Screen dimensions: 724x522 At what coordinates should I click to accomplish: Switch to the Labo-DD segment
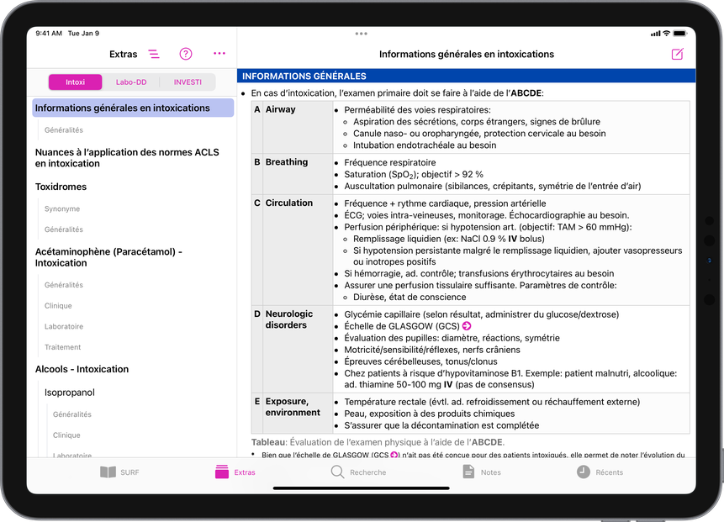[131, 82]
